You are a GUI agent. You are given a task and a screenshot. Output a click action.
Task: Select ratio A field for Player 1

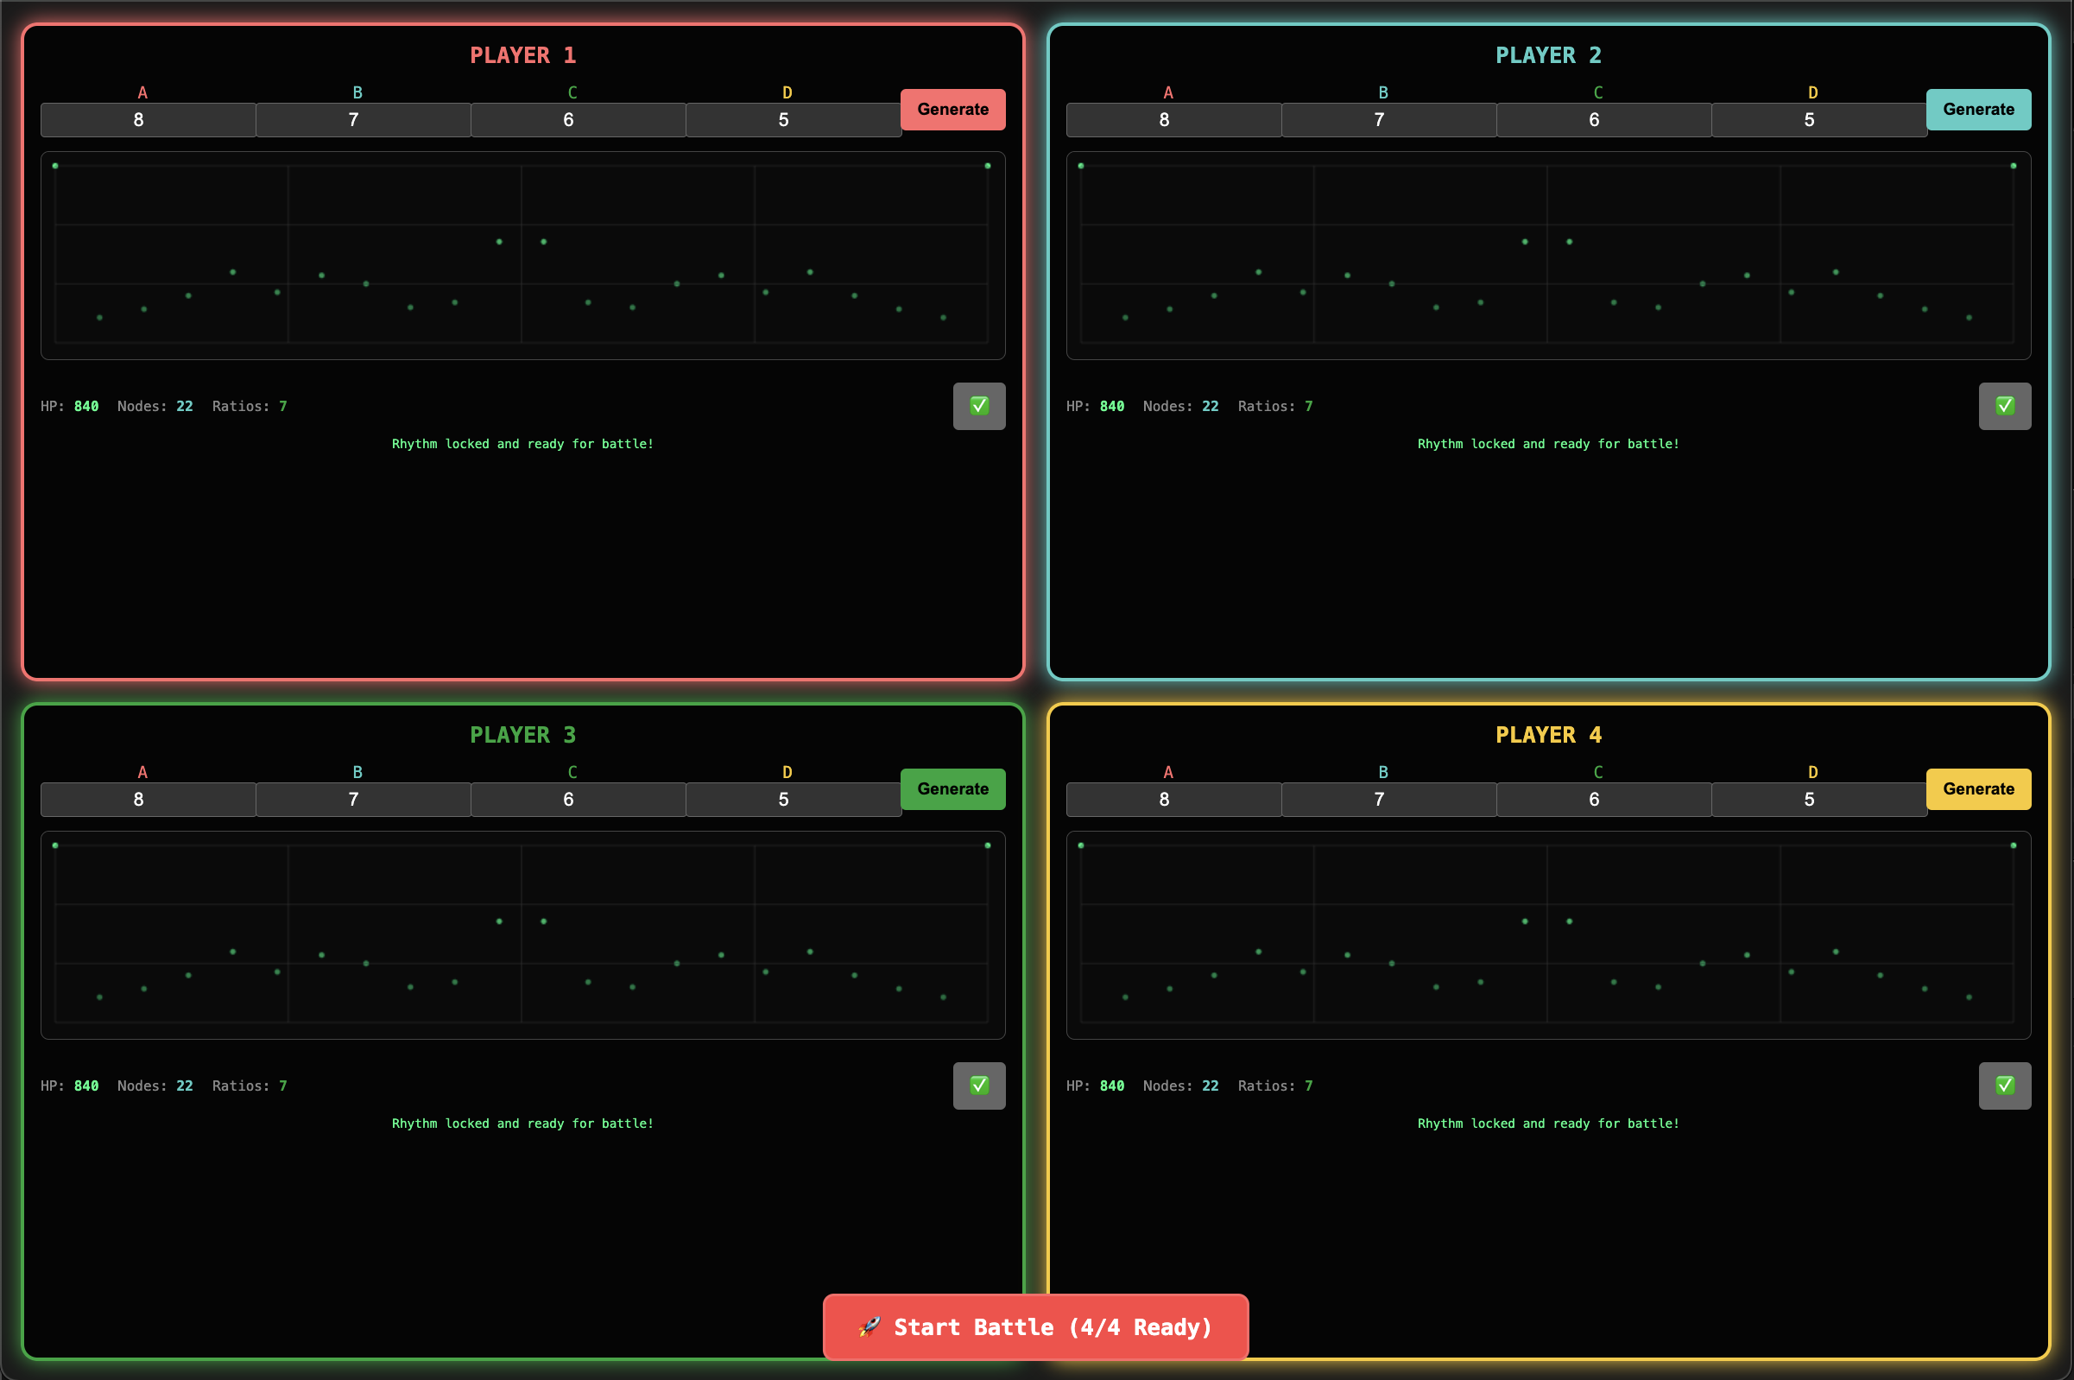[x=147, y=120]
